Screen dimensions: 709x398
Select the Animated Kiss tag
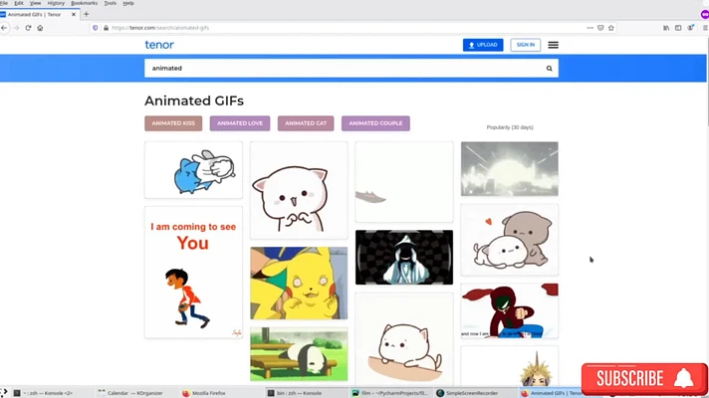tap(173, 123)
